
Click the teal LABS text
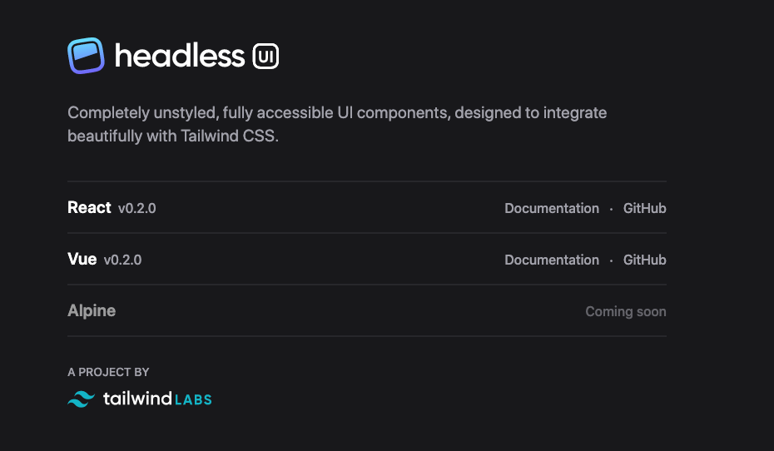click(x=193, y=399)
